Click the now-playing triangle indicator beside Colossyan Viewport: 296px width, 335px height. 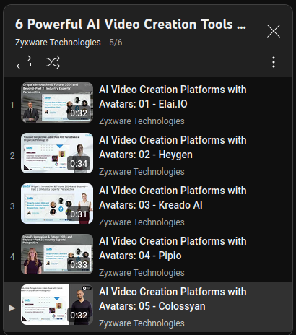12,308
